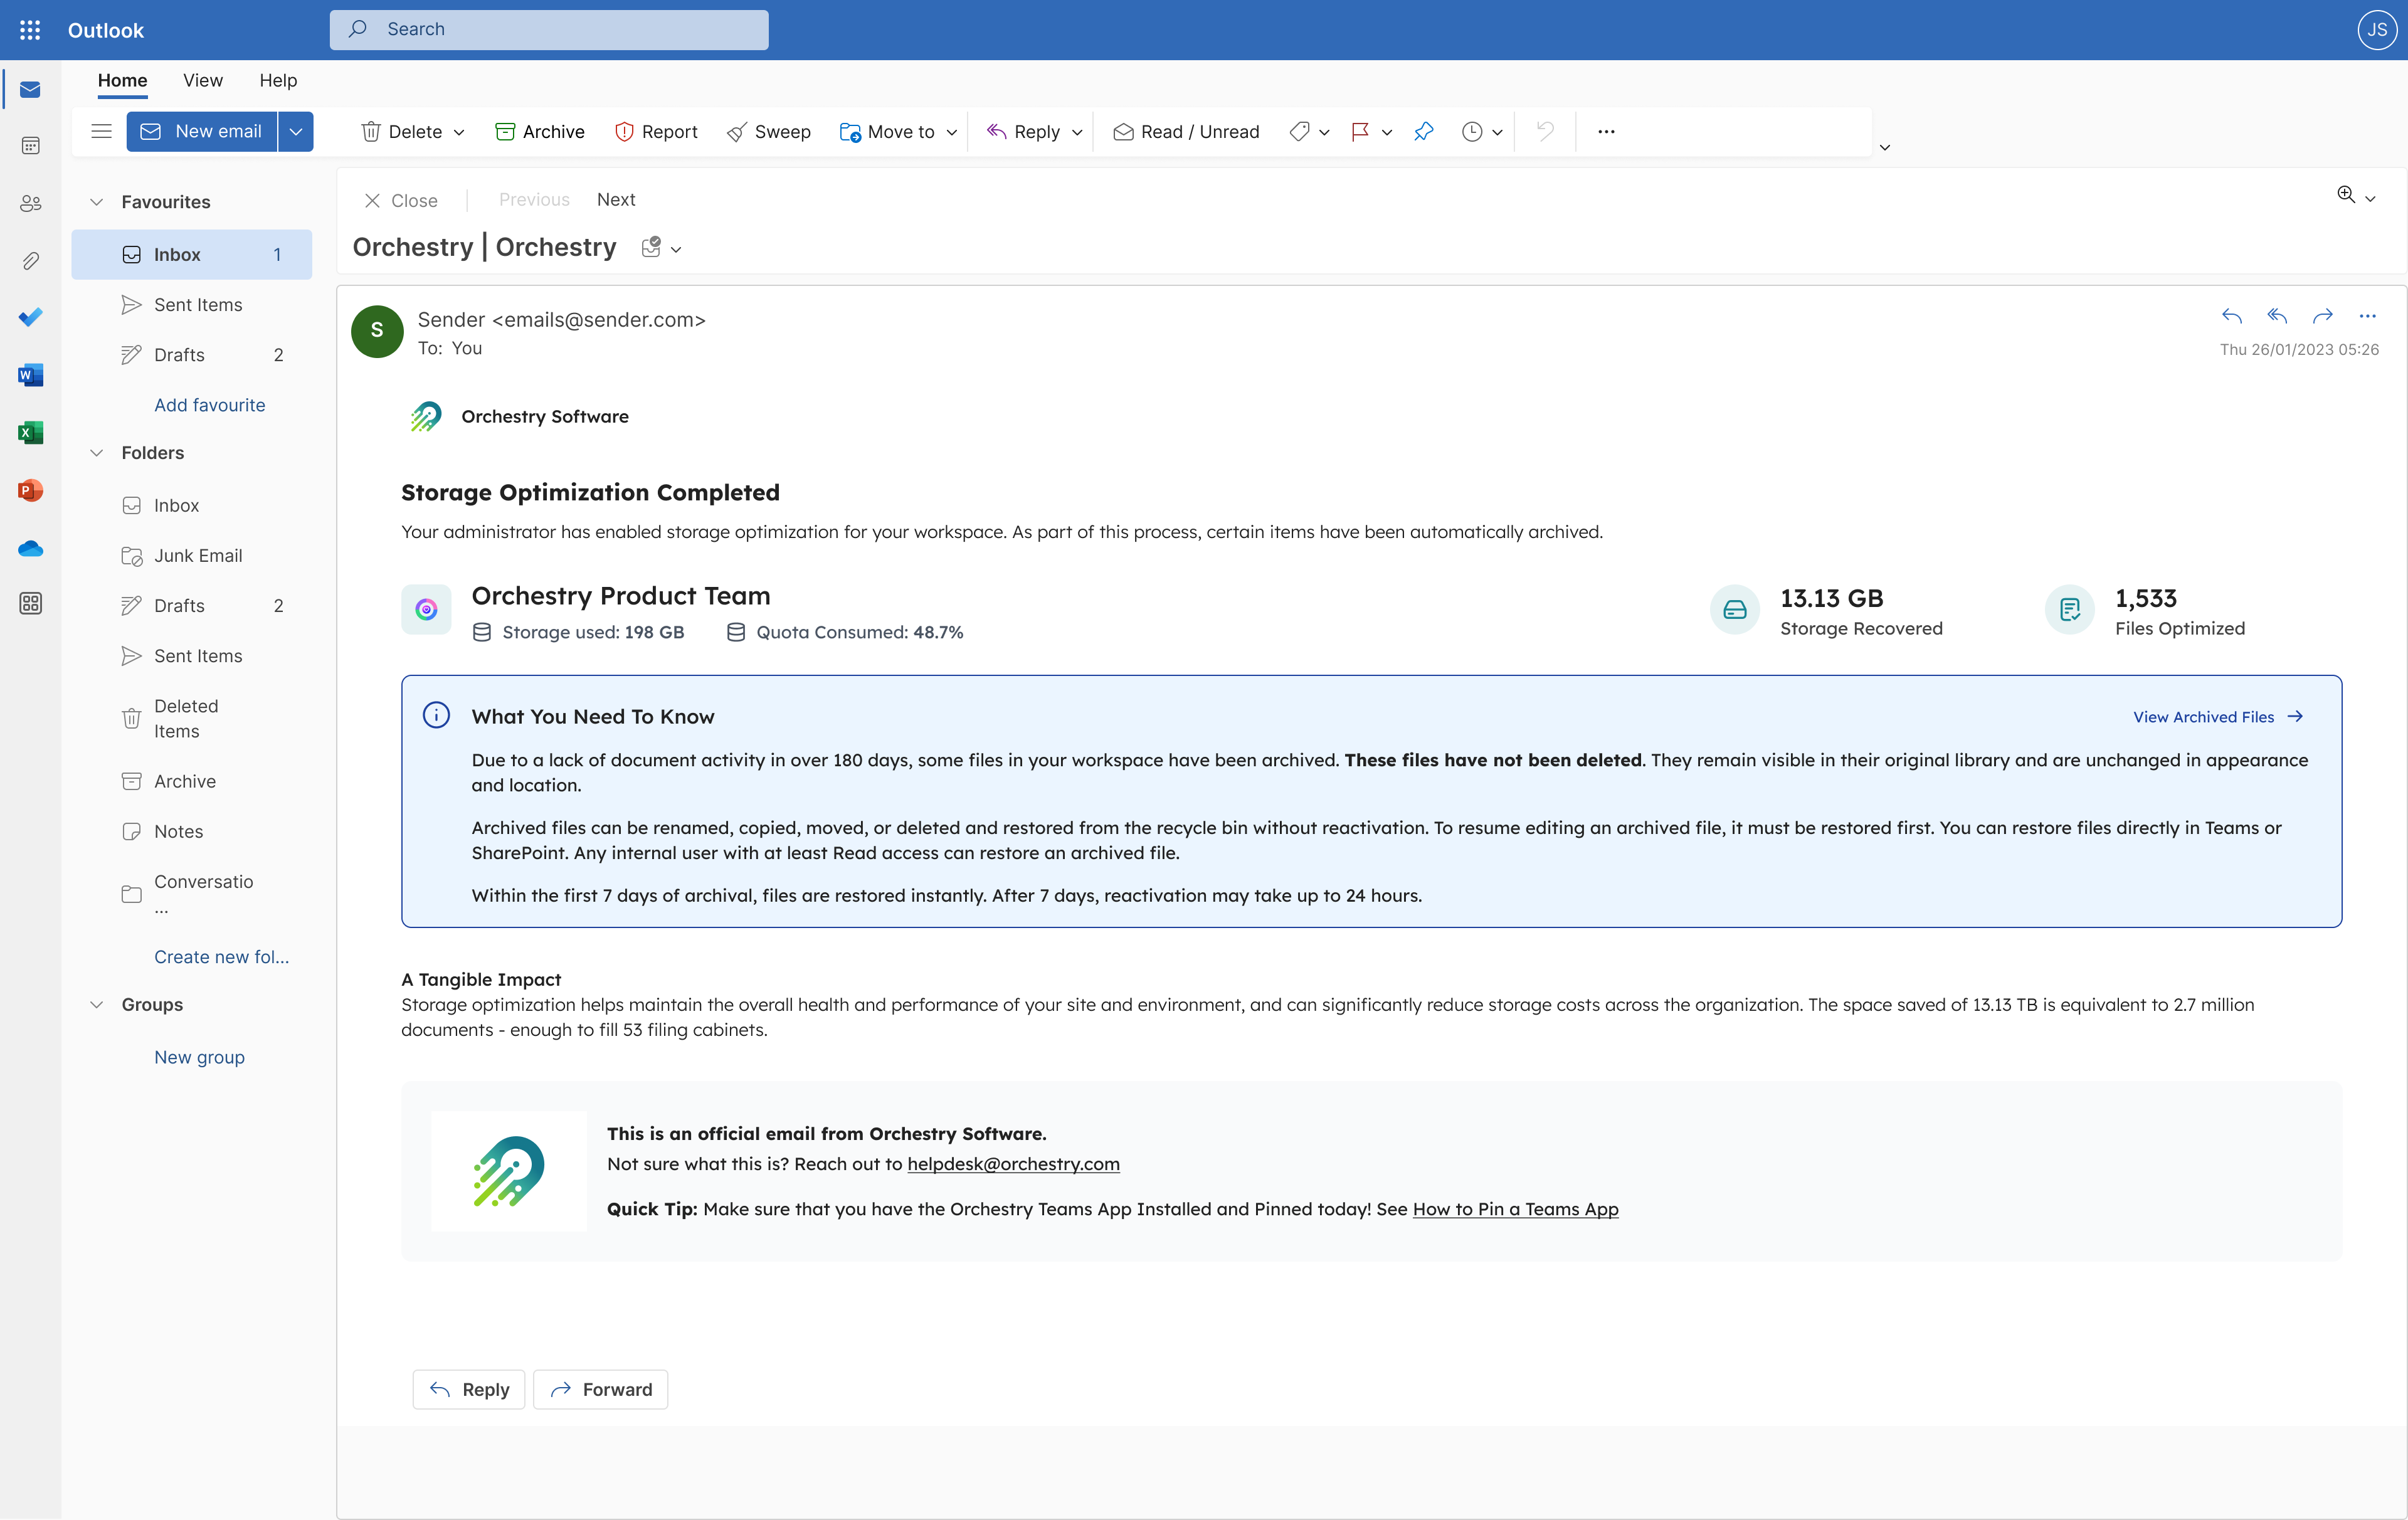Launch Word from the left rail

pyautogui.click(x=30, y=375)
